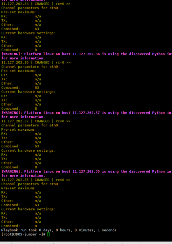Click 'Current hardware settings:' in the 11.127.202.37 output
The width and height of the screenshot is (172, 244).
coord(28,150)
